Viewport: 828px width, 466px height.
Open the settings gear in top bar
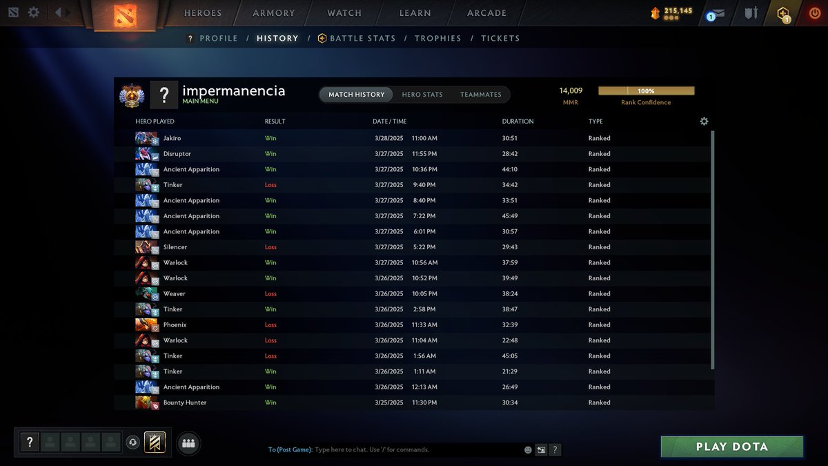[33, 13]
